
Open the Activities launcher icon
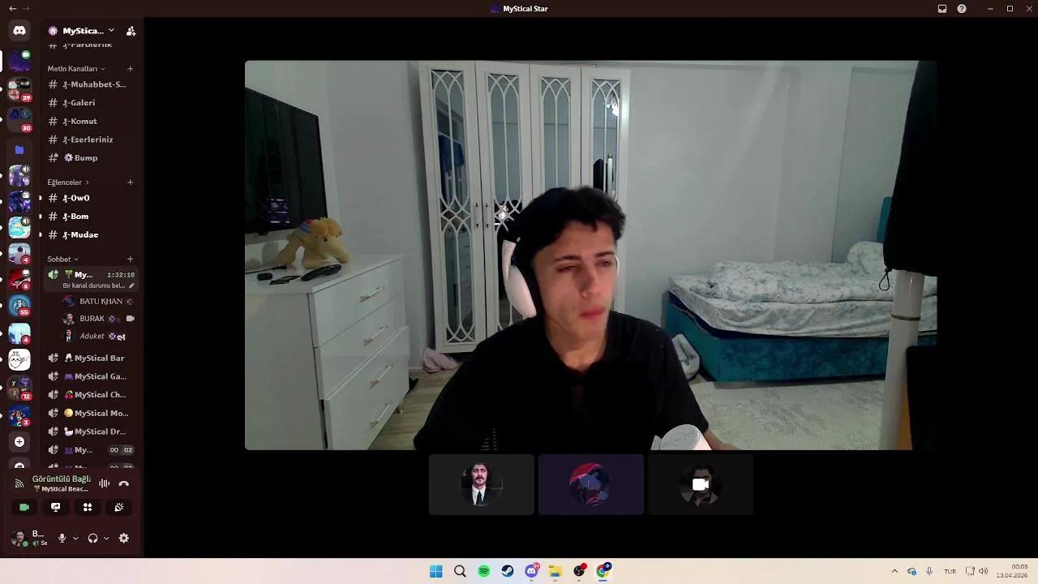tap(88, 507)
